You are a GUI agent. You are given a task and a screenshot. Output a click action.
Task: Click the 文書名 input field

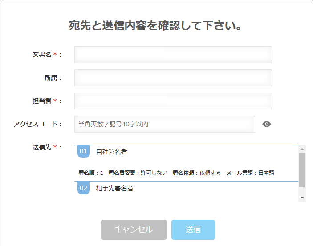(173, 55)
